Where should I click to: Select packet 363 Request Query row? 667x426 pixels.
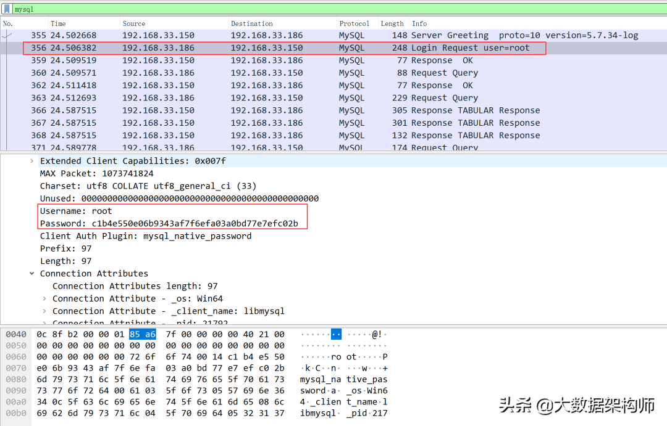[x=333, y=98]
